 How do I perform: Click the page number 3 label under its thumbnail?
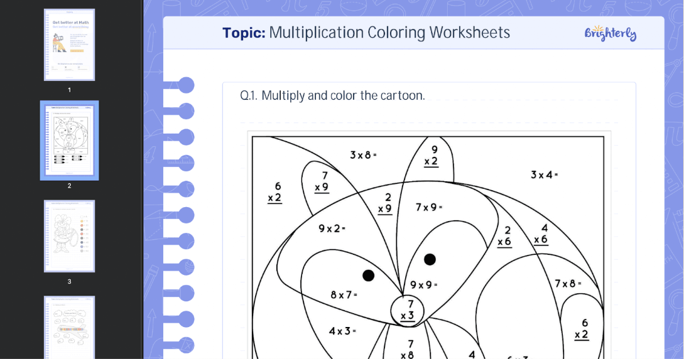pos(69,281)
